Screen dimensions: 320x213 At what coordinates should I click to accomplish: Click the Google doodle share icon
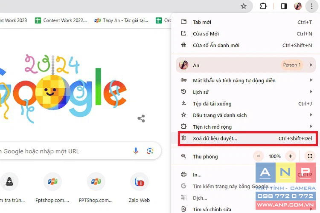(141, 118)
